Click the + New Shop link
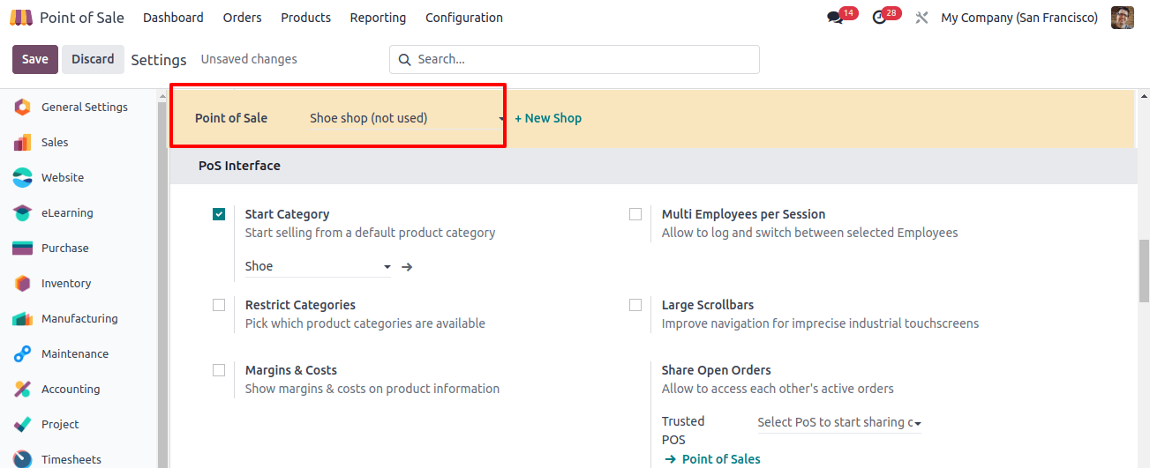The width and height of the screenshot is (1150, 468). point(548,118)
